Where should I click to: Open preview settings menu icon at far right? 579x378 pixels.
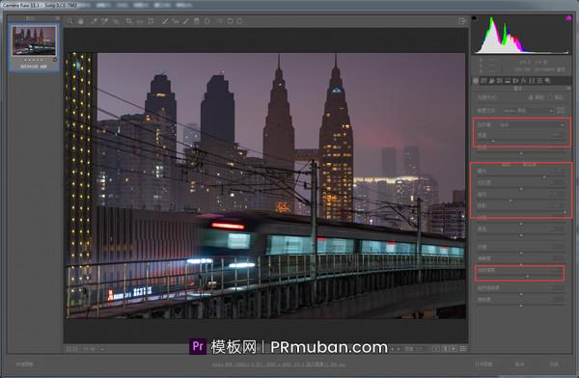click(x=462, y=349)
